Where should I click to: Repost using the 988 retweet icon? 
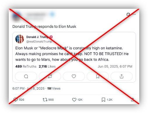(x=45, y=100)
